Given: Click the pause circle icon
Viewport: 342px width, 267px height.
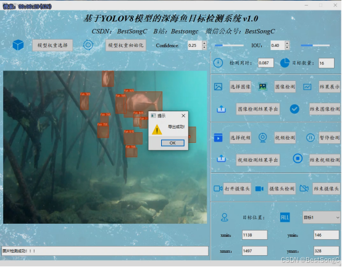Looking at the screenshot, I should tap(311, 138).
